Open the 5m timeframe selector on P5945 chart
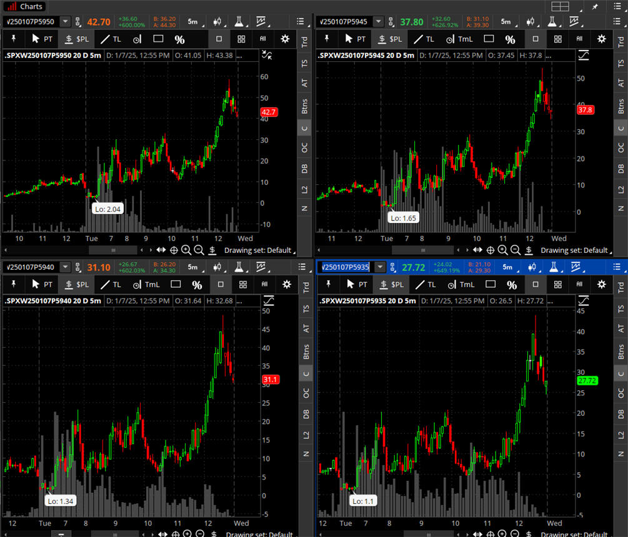Screen dimensions: 628x537 click(x=507, y=22)
